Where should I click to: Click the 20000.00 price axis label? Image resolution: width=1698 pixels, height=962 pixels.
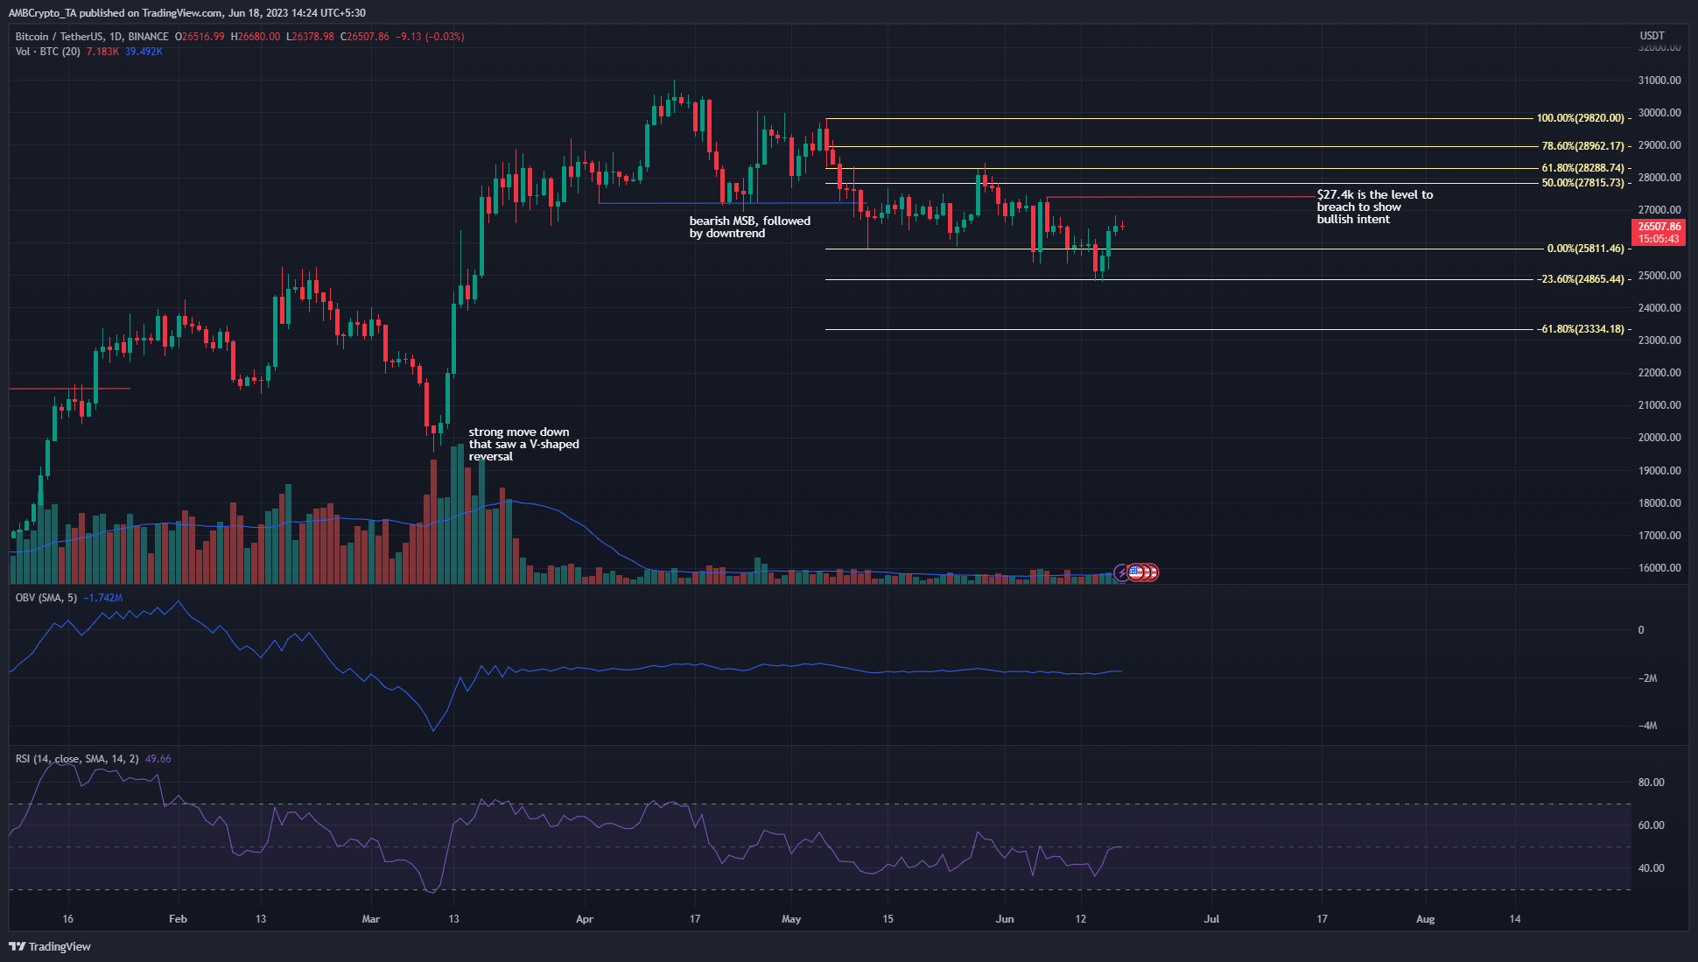[1659, 438]
